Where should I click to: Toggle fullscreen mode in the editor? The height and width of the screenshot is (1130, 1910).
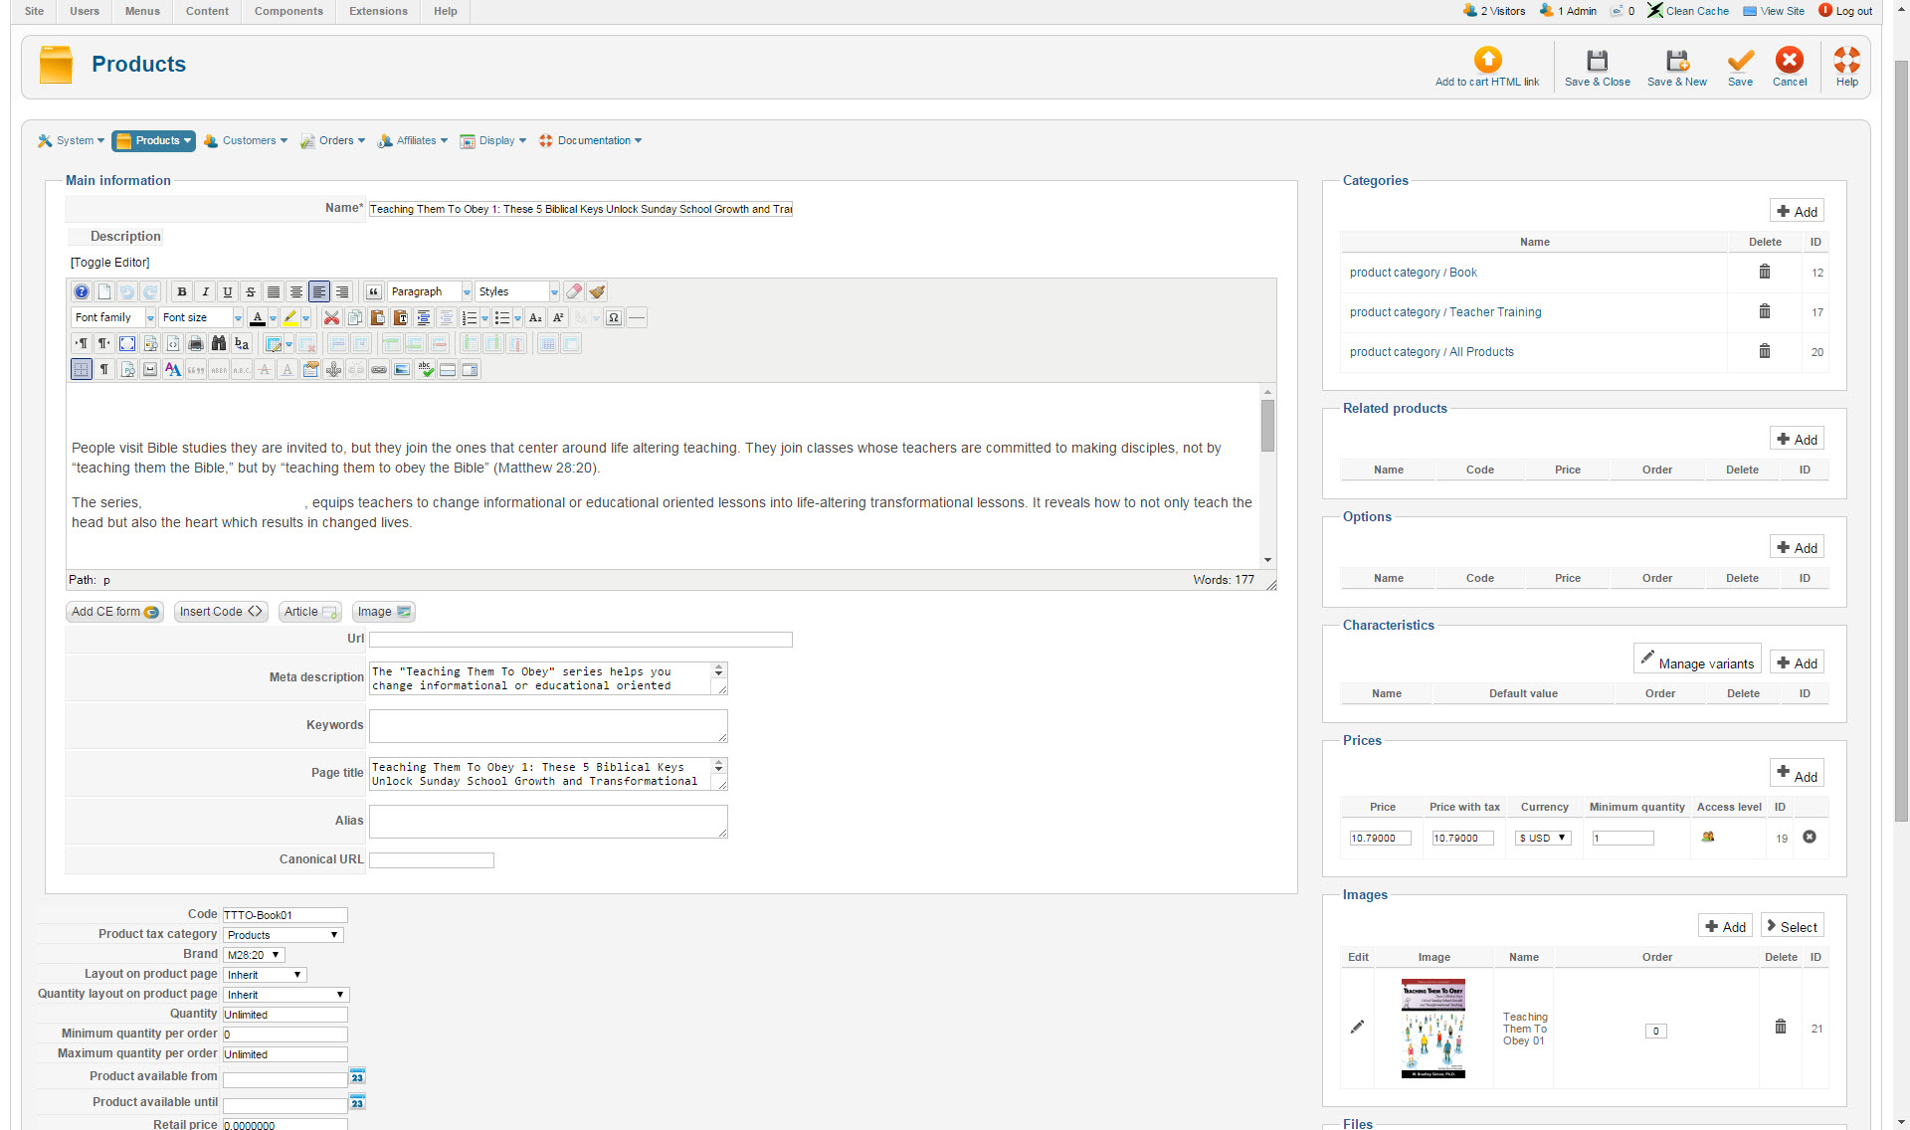tap(127, 344)
